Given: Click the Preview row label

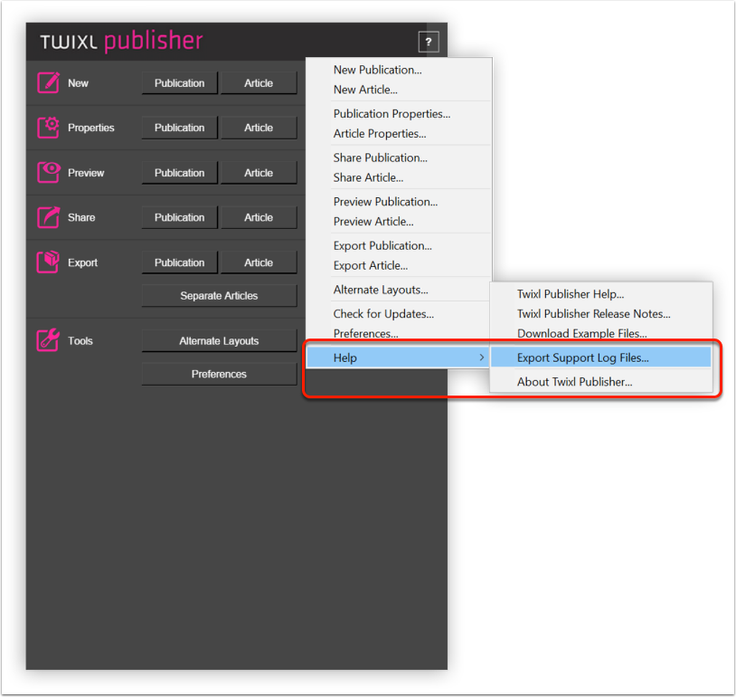Looking at the screenshot, I should (x=86, y=173).
